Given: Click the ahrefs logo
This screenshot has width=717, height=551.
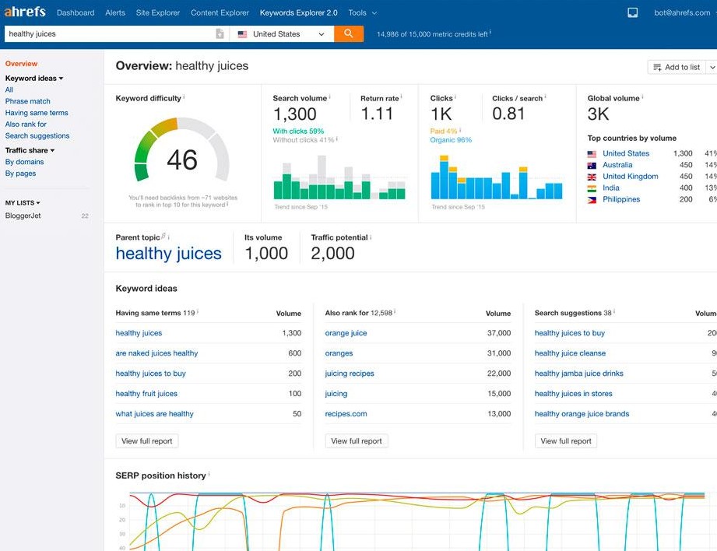Looking at the screenshot, I should 25,12.
